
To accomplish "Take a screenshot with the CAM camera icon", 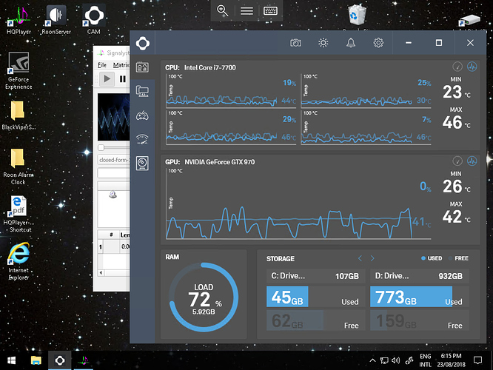I will (295, 43).
